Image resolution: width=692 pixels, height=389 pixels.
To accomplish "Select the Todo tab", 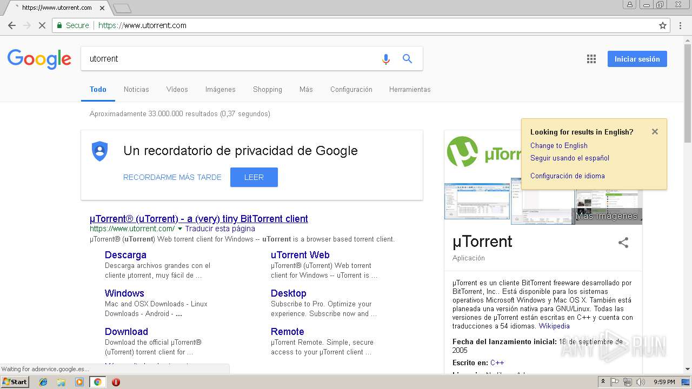I will tap(98, 90).
